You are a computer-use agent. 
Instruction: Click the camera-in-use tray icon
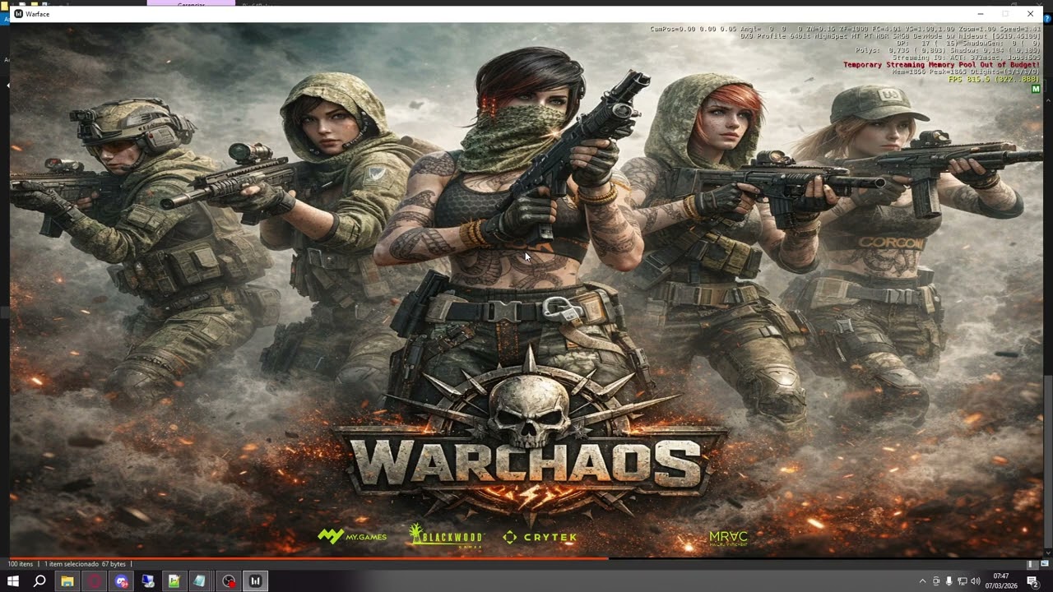coord(935,581)
